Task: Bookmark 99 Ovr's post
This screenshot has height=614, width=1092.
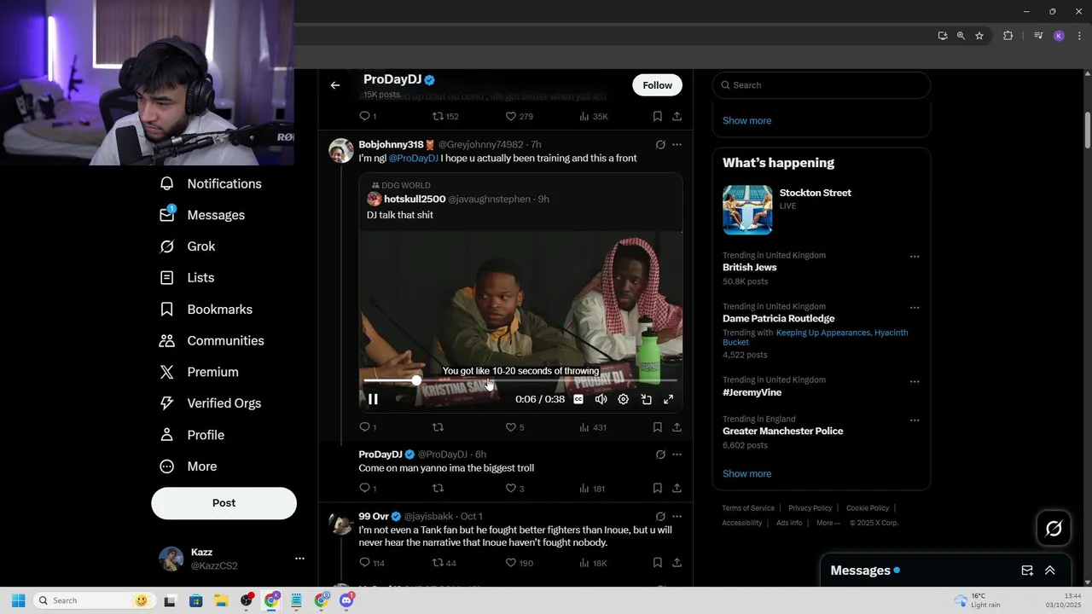Action: click(657, 563)
